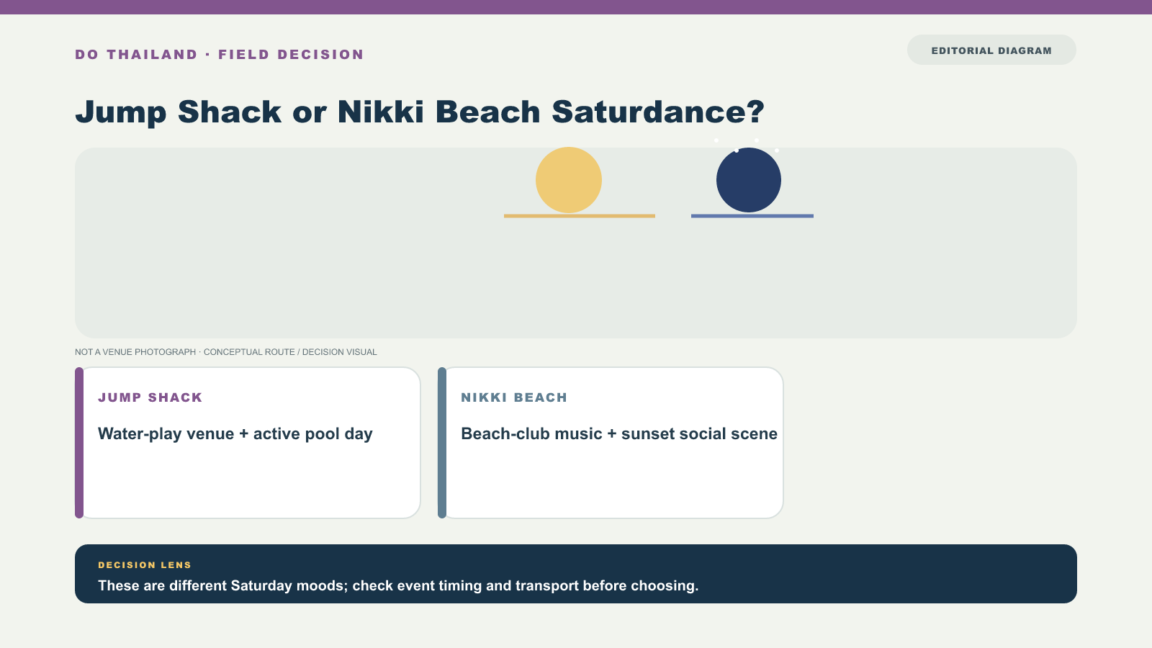Image resolution: width=1152 pixels, height=648 pixels.
Task: Click the navy moon circle illustration
Action: click(749, 180)
